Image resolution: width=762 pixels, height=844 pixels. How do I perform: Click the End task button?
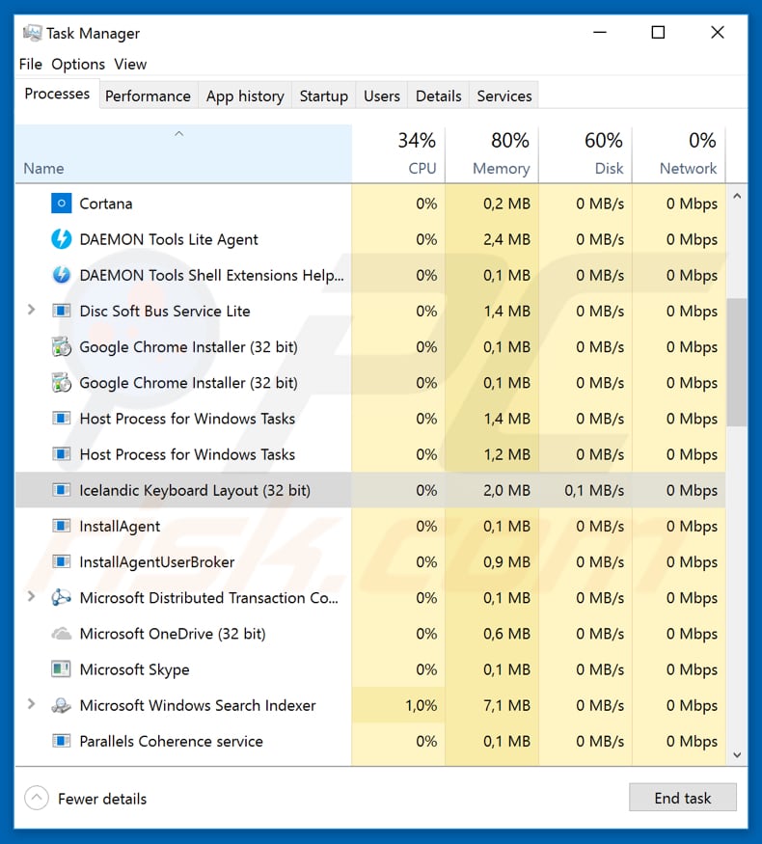[x=682, y=797]
